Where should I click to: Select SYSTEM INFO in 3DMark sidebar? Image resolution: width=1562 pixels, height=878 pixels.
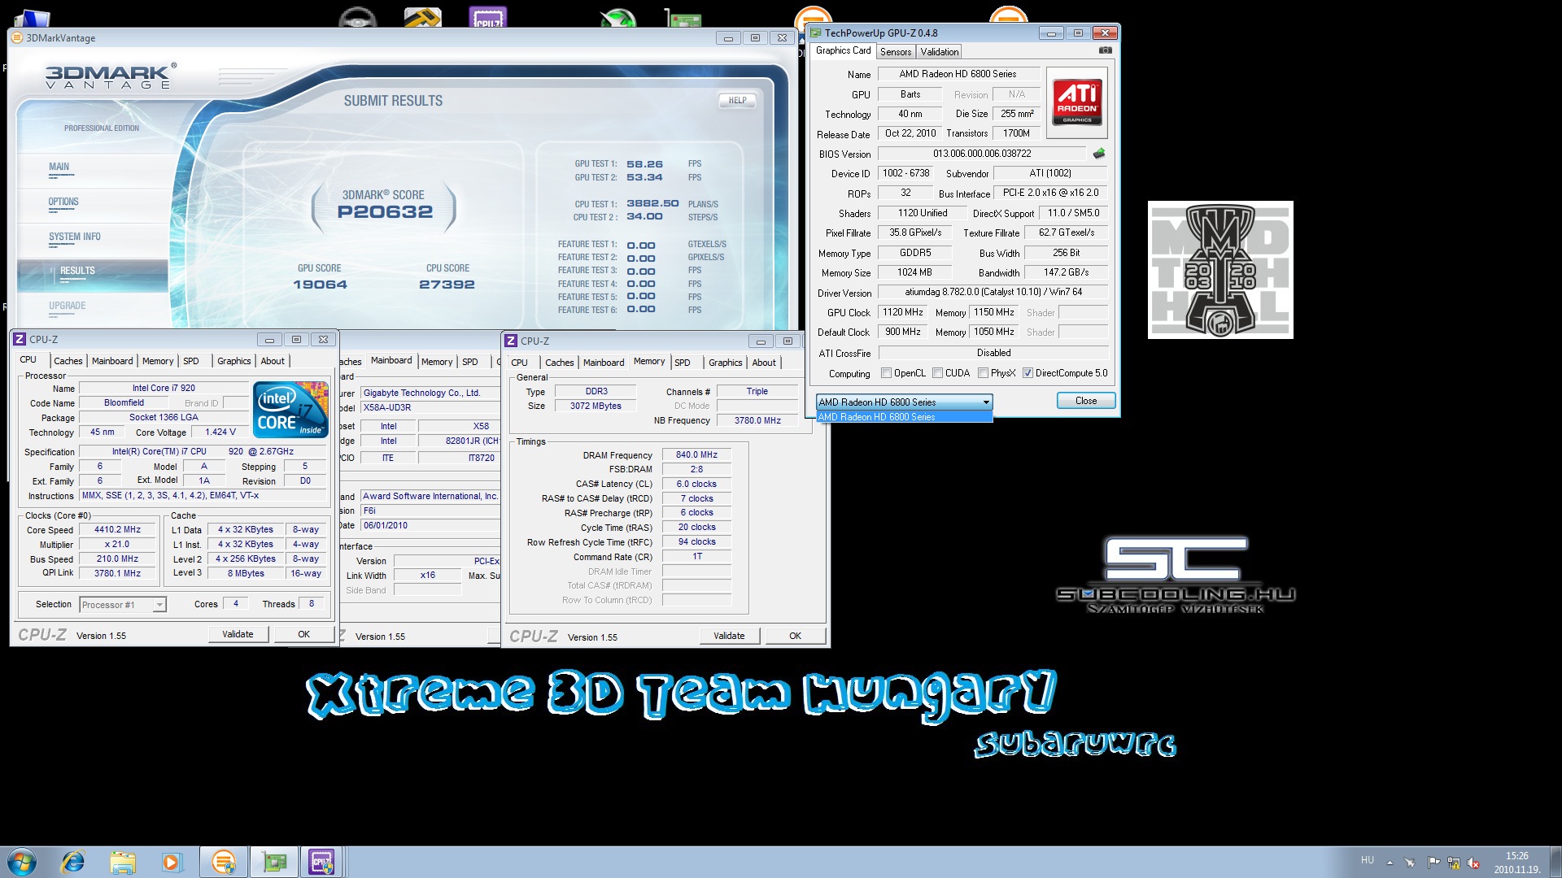point(75,237)
